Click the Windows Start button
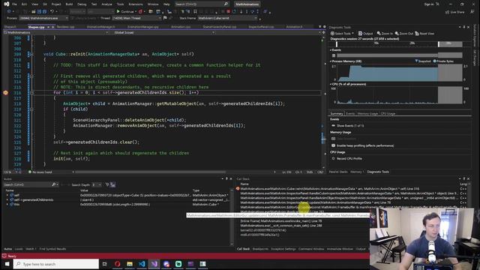480x270 pixels. point(7,264)
